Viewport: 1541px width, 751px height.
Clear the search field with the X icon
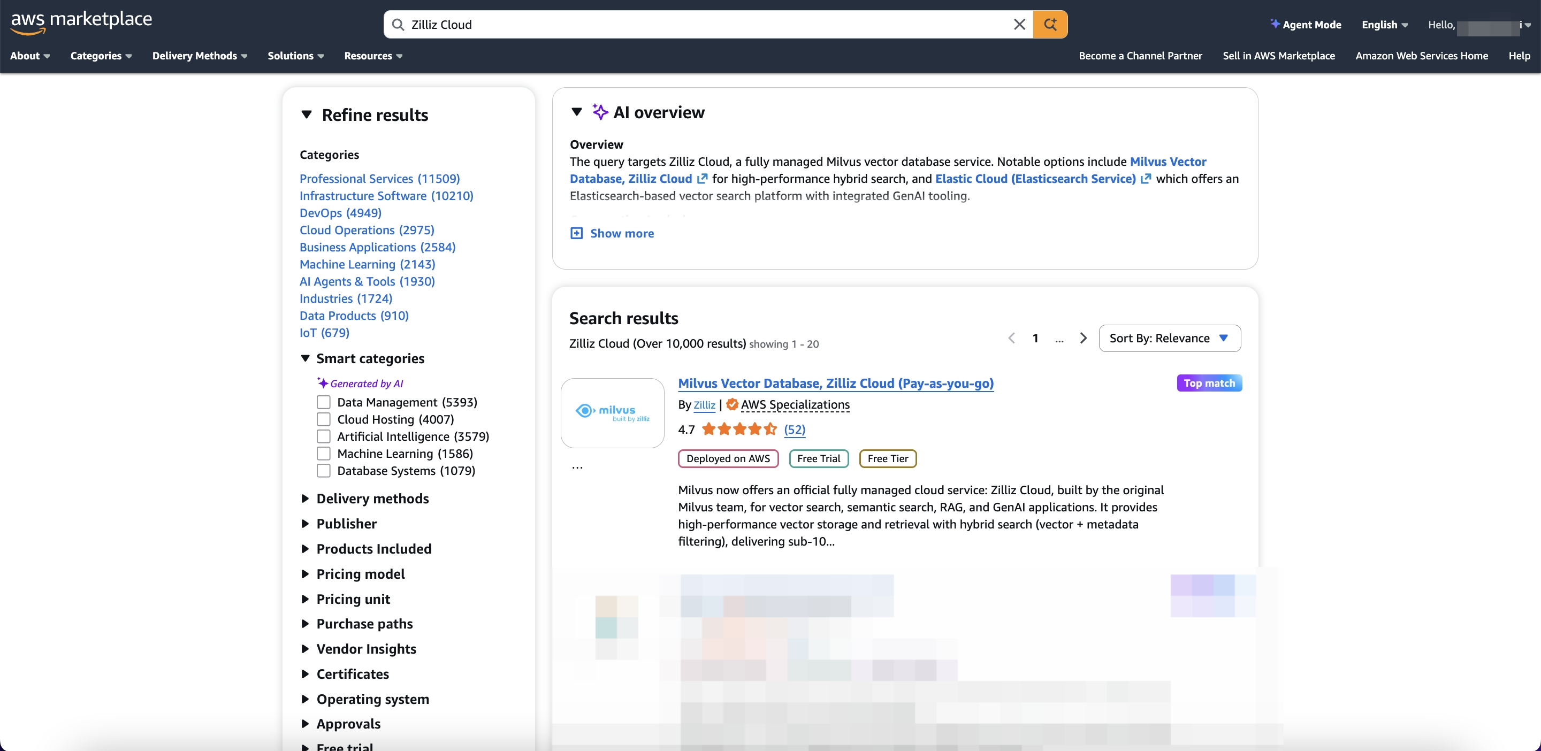[1019, 25]
